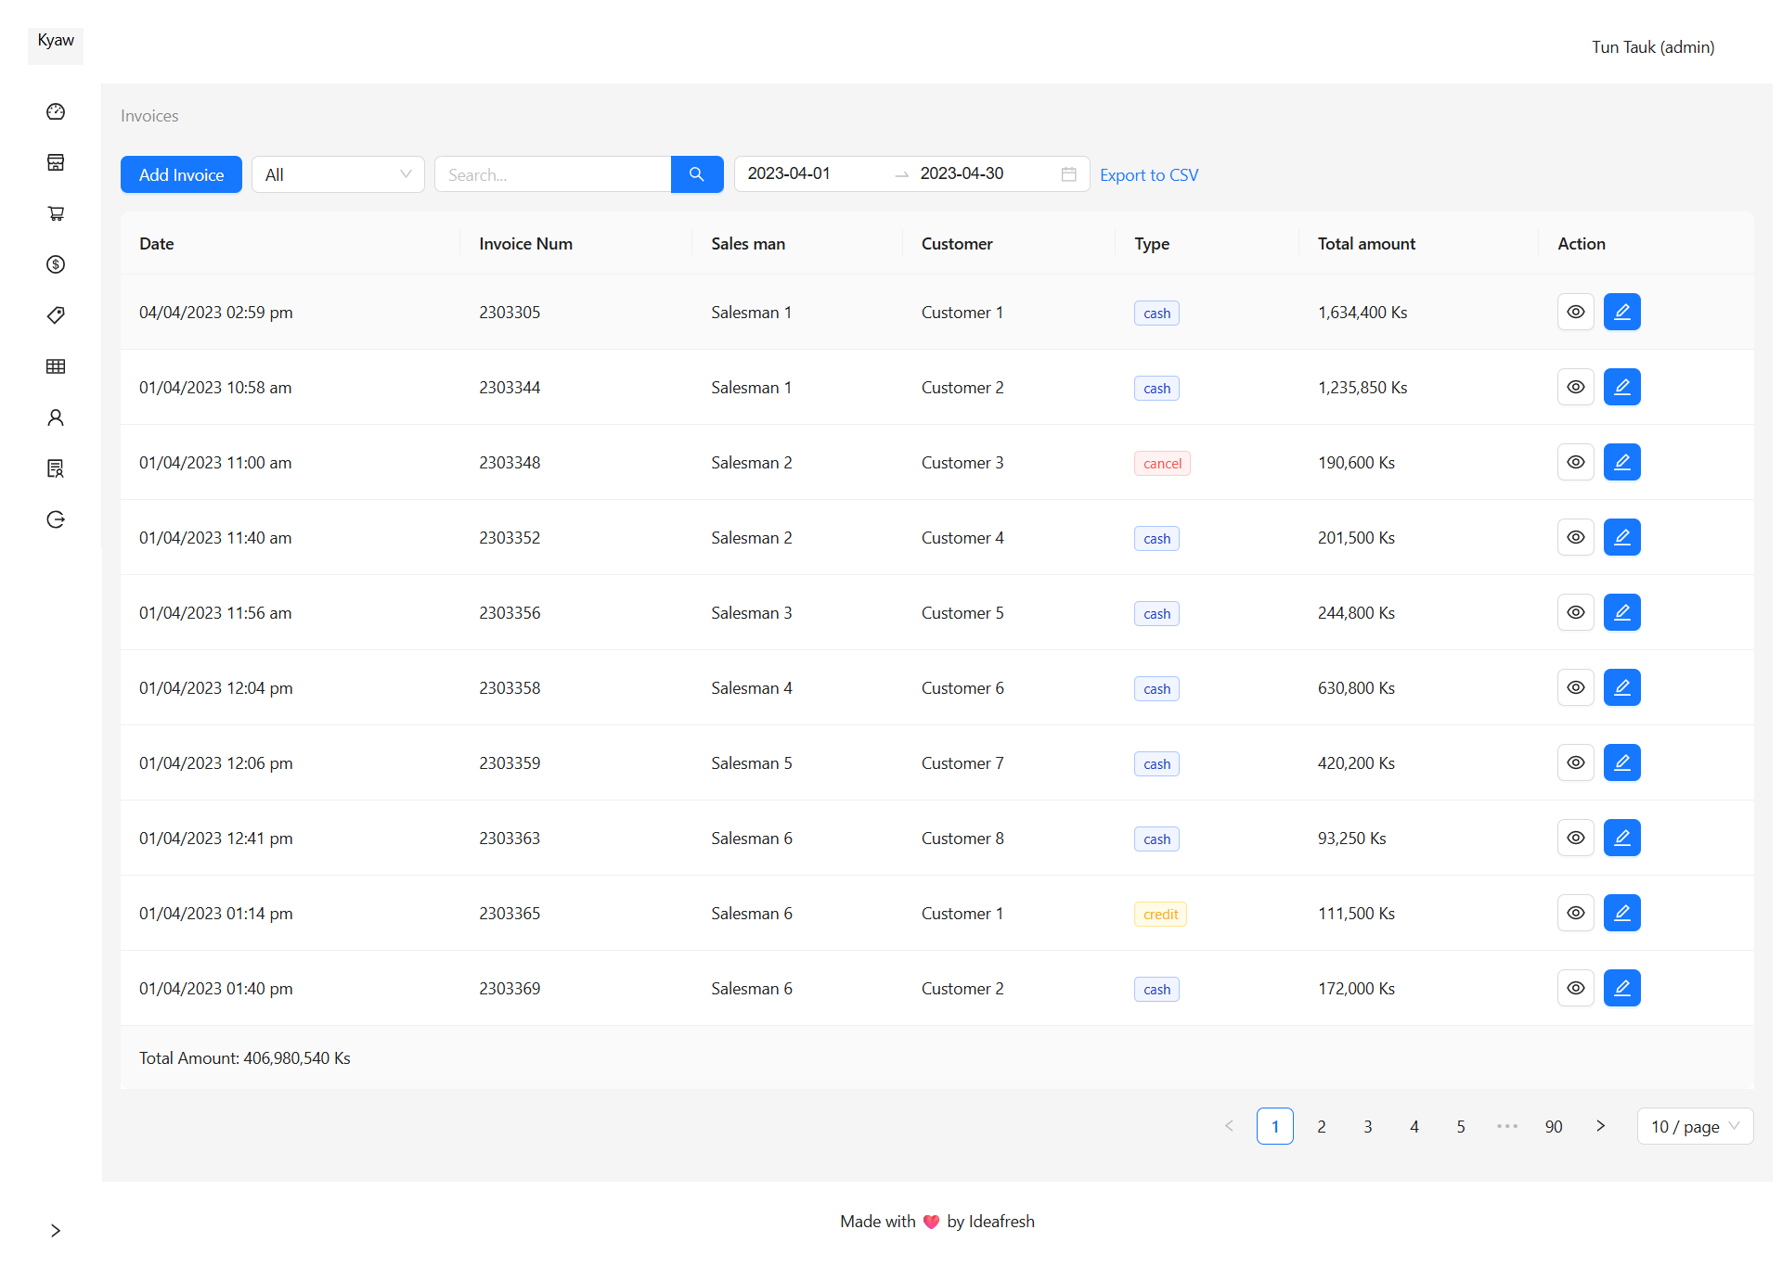
Task: Expand the sidebar with bottom chevron
Action: tap(56, 1231)
